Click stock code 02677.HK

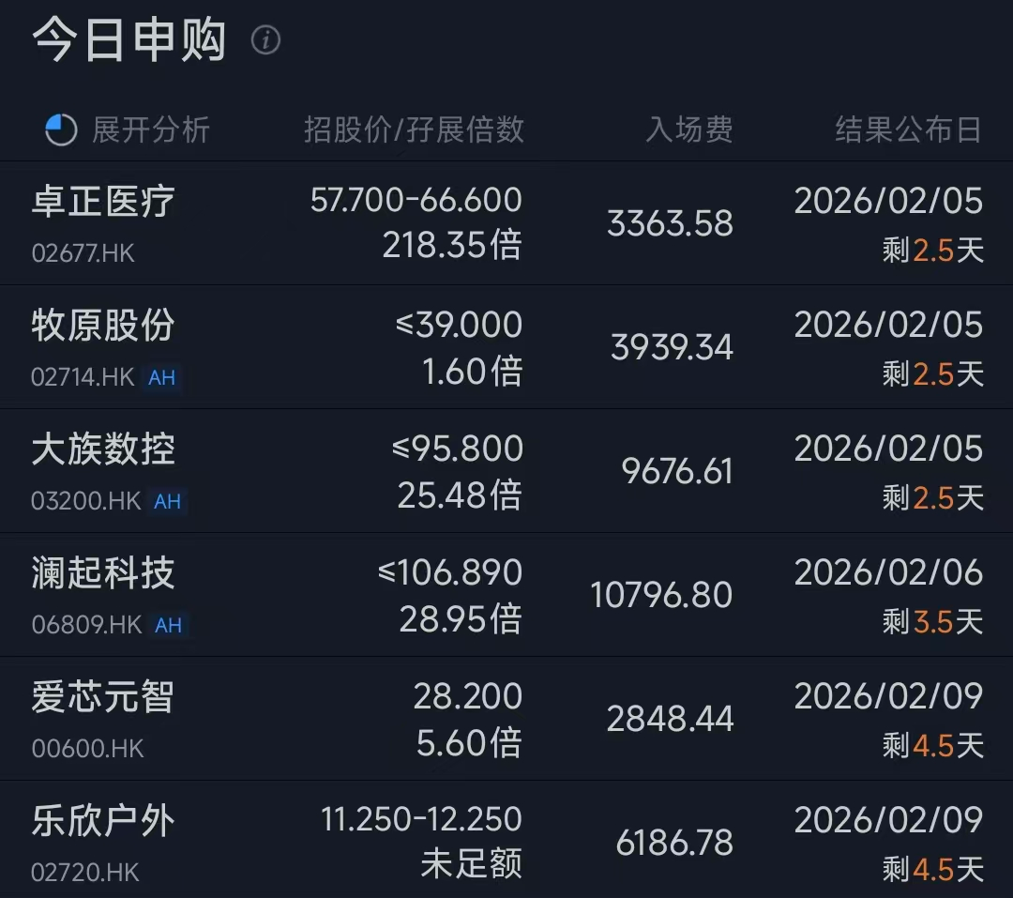point(83,253)
